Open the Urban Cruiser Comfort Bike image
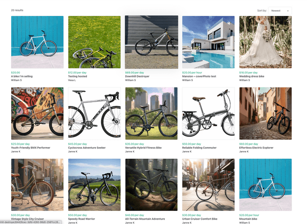 208,185
